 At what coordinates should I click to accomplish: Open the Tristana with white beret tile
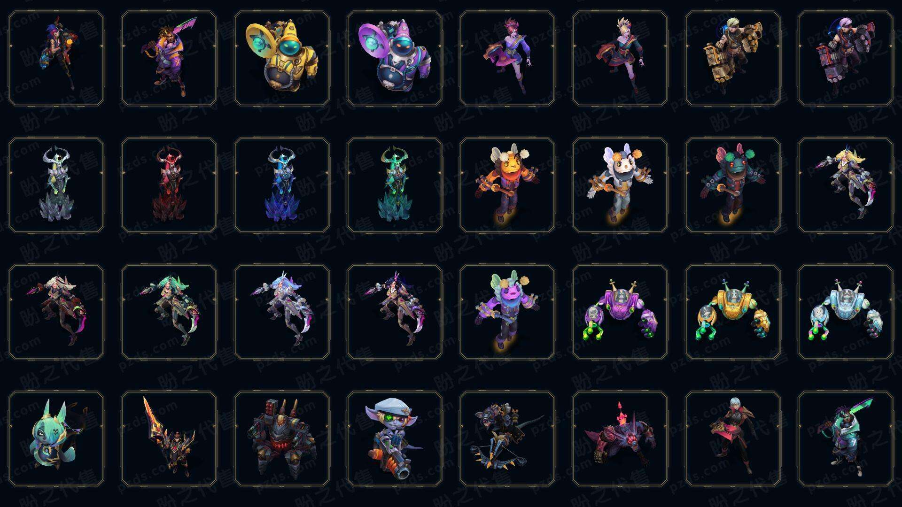tap(395, 438)
